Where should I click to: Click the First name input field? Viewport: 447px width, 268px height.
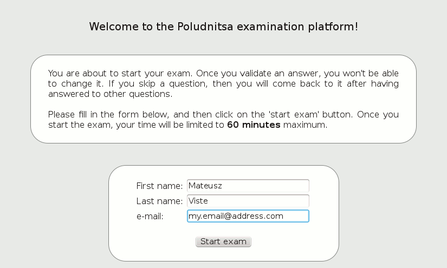click(248, 186)
